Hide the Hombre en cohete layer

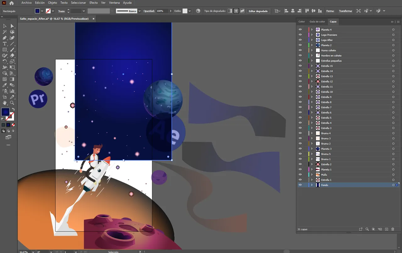point(300,56)
